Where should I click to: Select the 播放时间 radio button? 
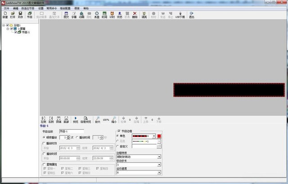(x=77, y=137)
